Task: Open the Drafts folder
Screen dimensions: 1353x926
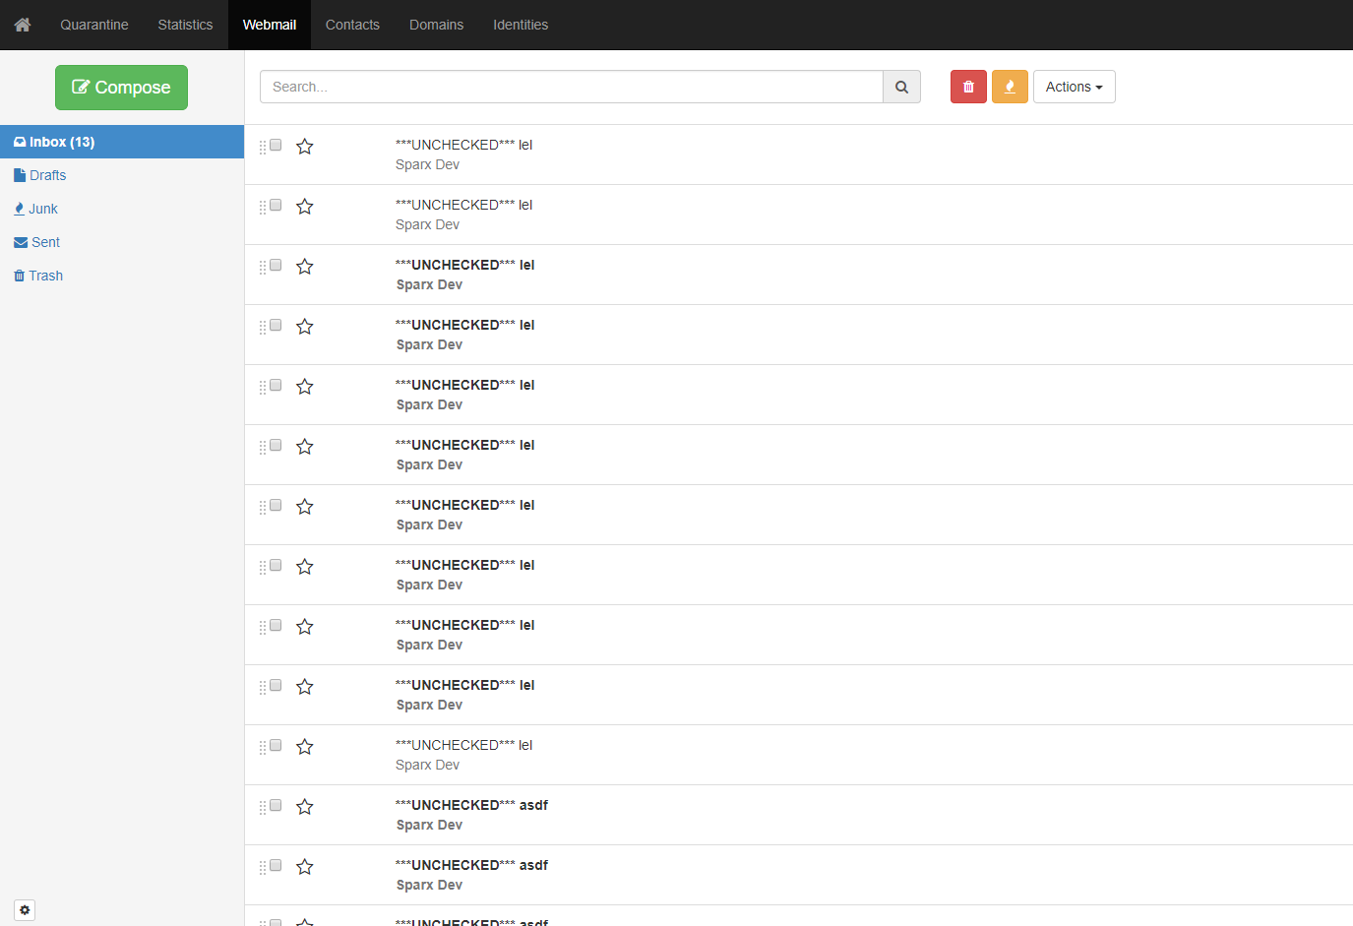Action: click(x=45, y=174)
